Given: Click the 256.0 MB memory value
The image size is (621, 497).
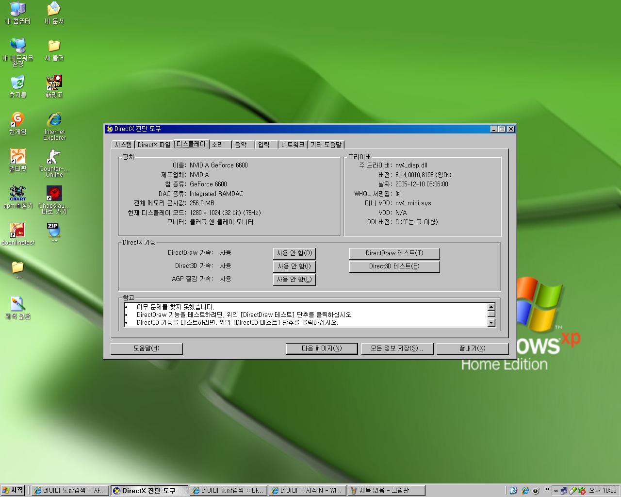Looking at the screenshot, I should 201,203.
